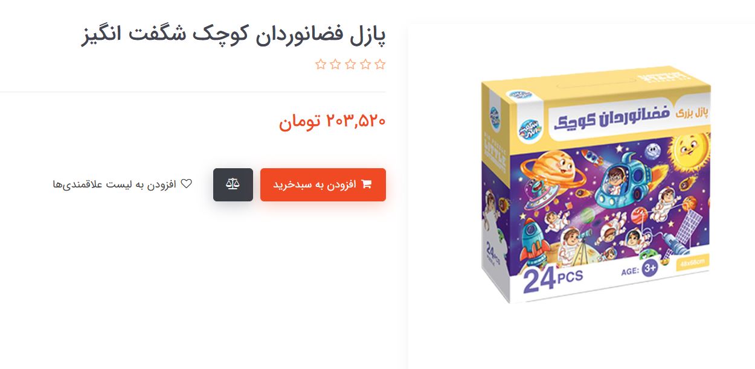Screen dimensions: 755x369
Task: Click the افزودن به سبدخرید add-to-cart button
Action: (x=323, y=184)
